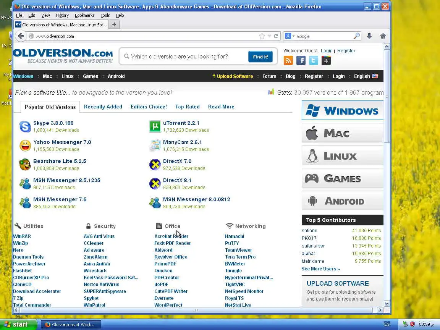The width and height of the screenshot is (440, 330).
Task: Open a new tab with plus button
Action: [114, 25]
